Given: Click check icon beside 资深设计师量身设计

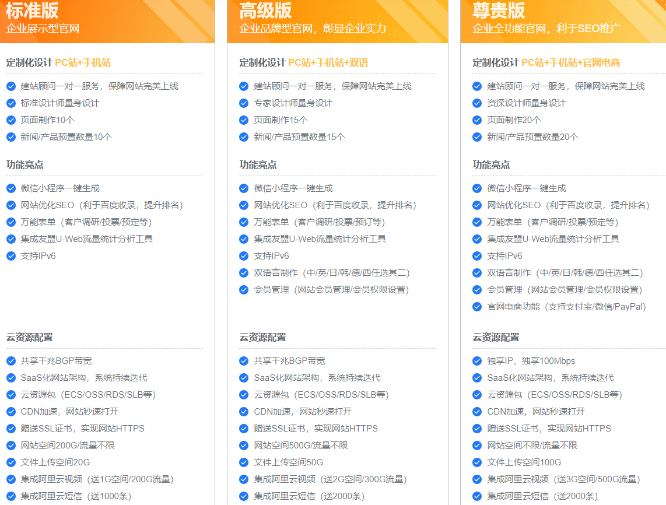Looking at the screenshot, I should point(477,103).
